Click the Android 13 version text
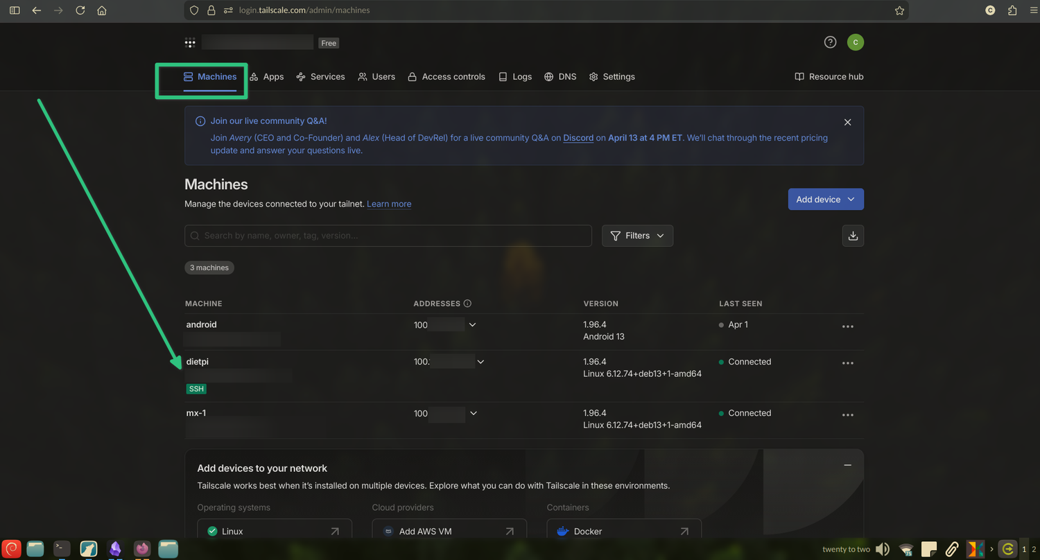The width and height of the screenshot is (1040, 560). [604, 337]
